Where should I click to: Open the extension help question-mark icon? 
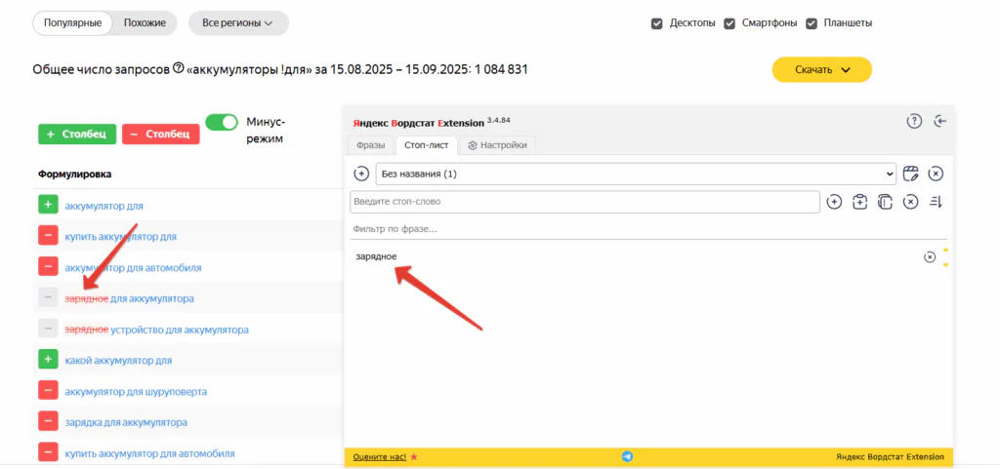(x=914, y=121)
